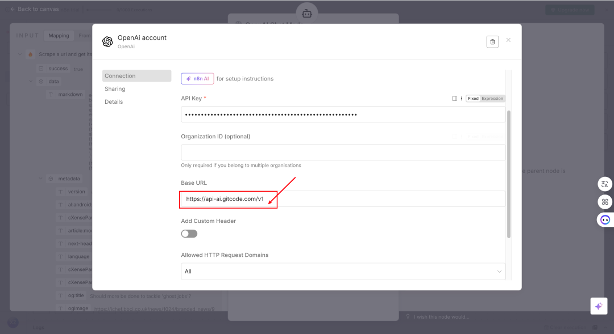The height and width of the screenshot is (334, 614).
Task: Open the round assistant face icon
Action: pos(605,220)
